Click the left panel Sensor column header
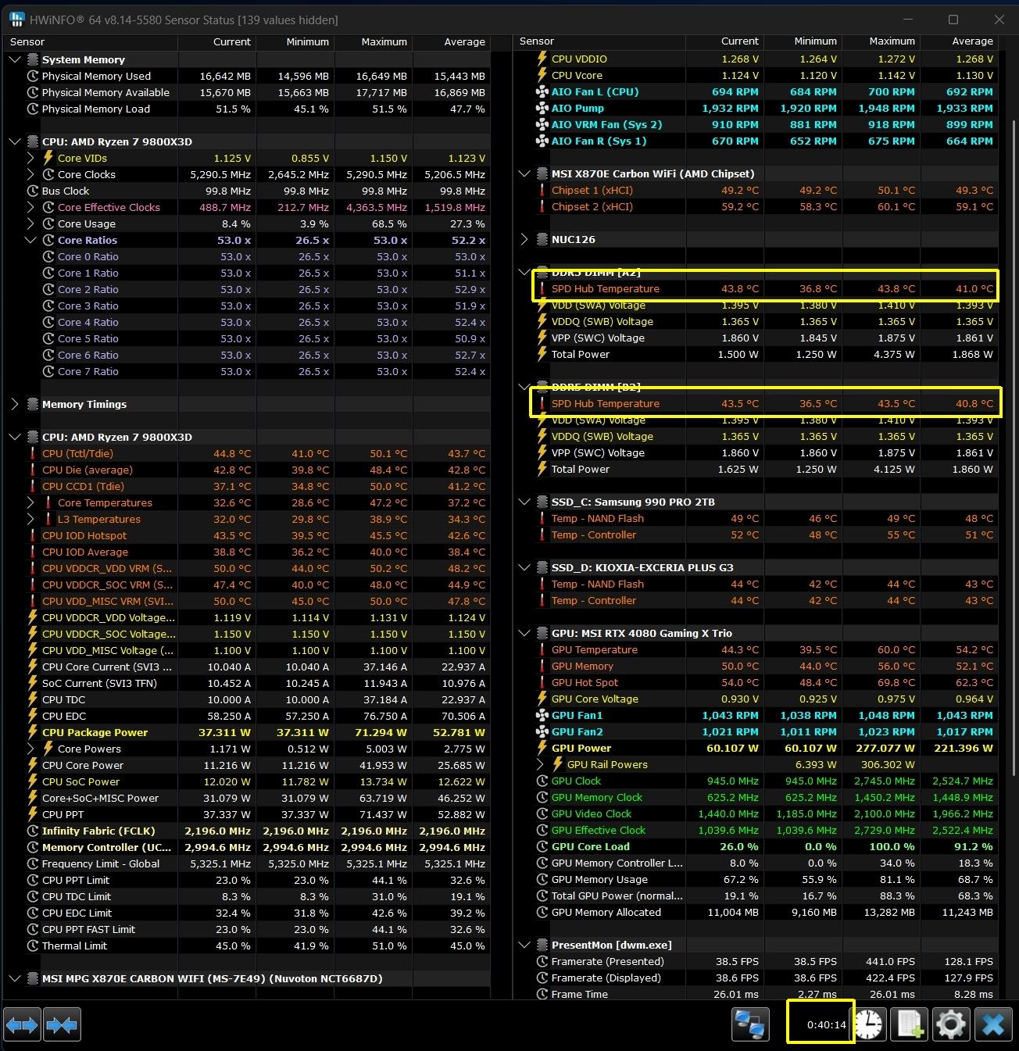Screen dimensions: 1019x1051 (91, 42)
